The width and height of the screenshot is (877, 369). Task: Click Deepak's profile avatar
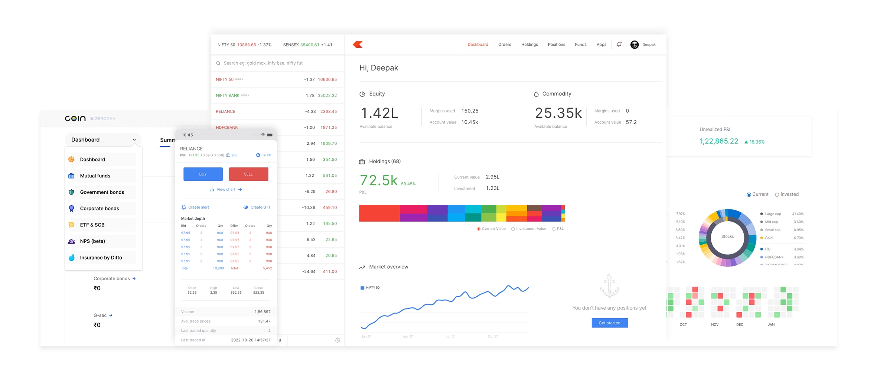click(x=635, y=45)
